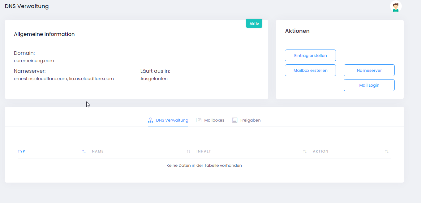
Task: Switch to the Mailboxes tab label
Action: point(214,120)
